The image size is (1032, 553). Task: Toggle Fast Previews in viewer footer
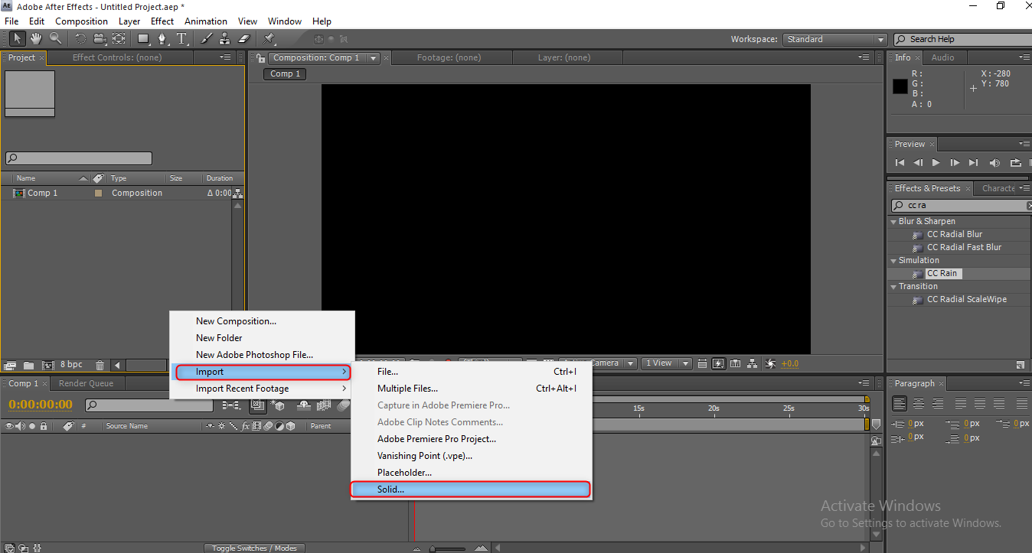(x=719, y=363)
